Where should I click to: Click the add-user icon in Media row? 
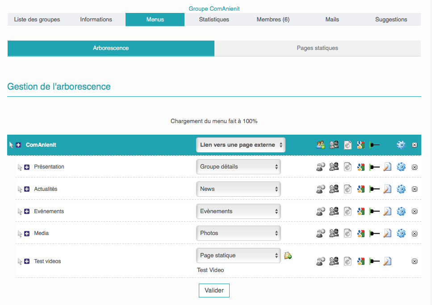pos(320,233)
